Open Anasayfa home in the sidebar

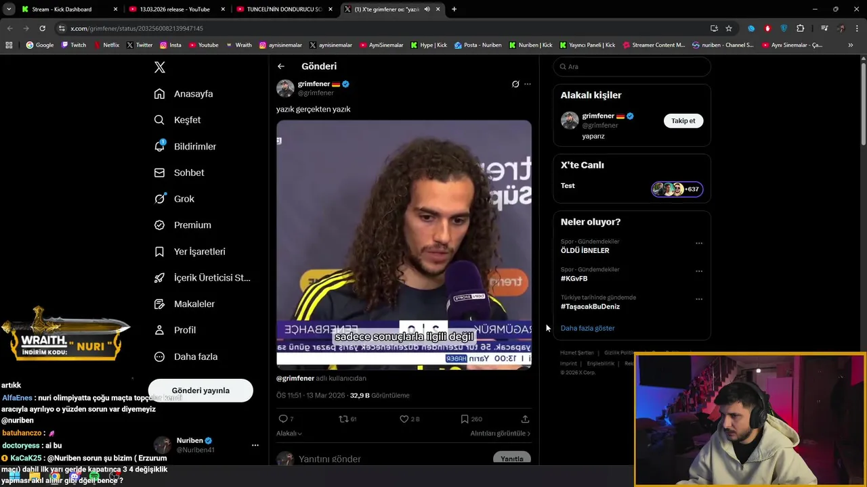click(x=184, y=94)
